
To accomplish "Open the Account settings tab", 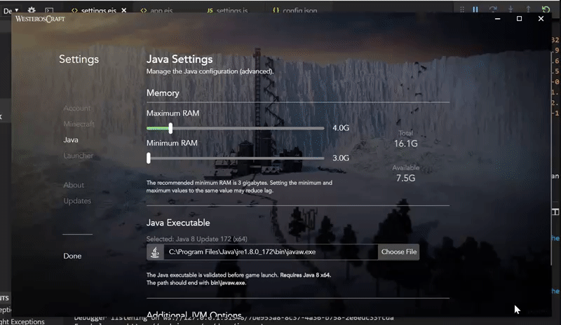I will tap(77, 108).
